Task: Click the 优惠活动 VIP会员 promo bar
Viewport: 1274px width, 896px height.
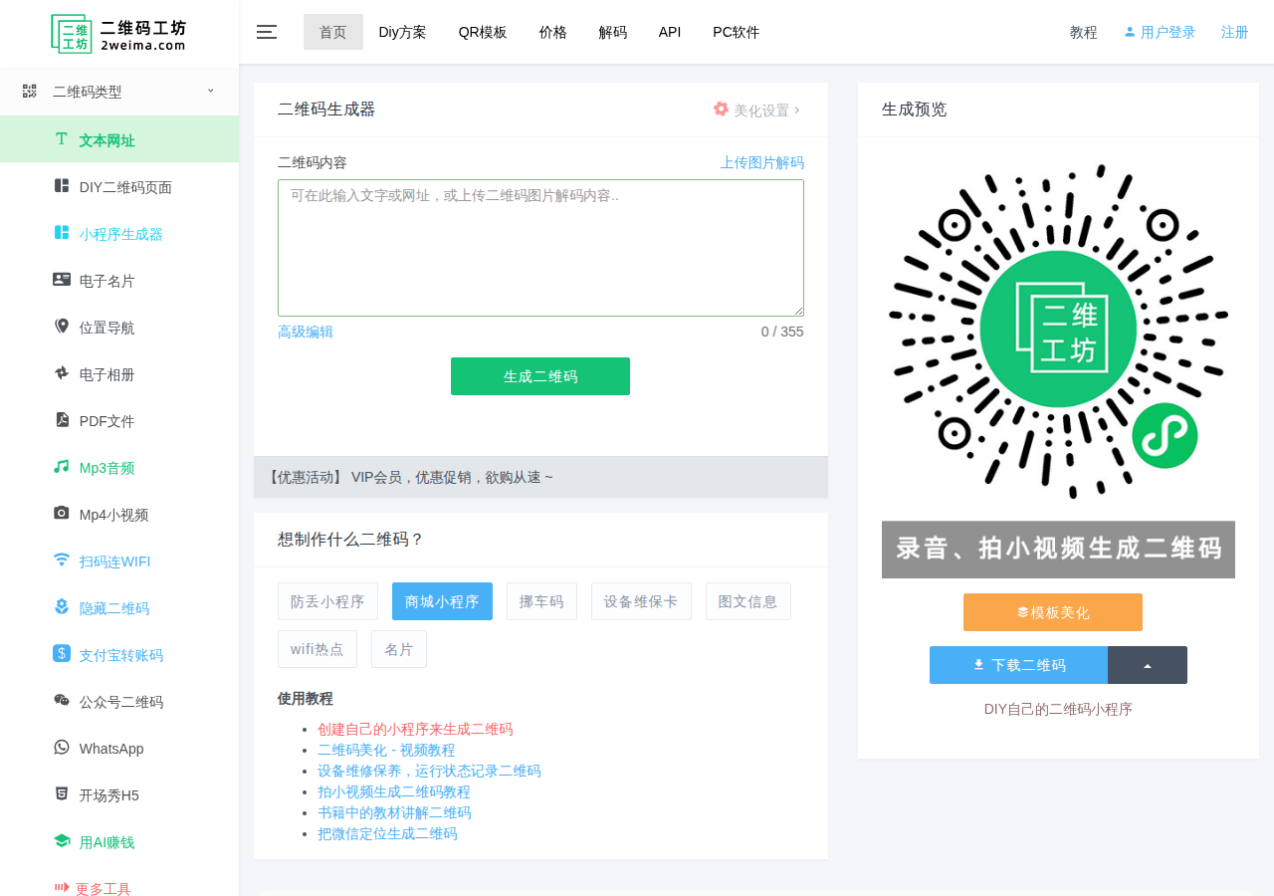Action: click(540, 477)
